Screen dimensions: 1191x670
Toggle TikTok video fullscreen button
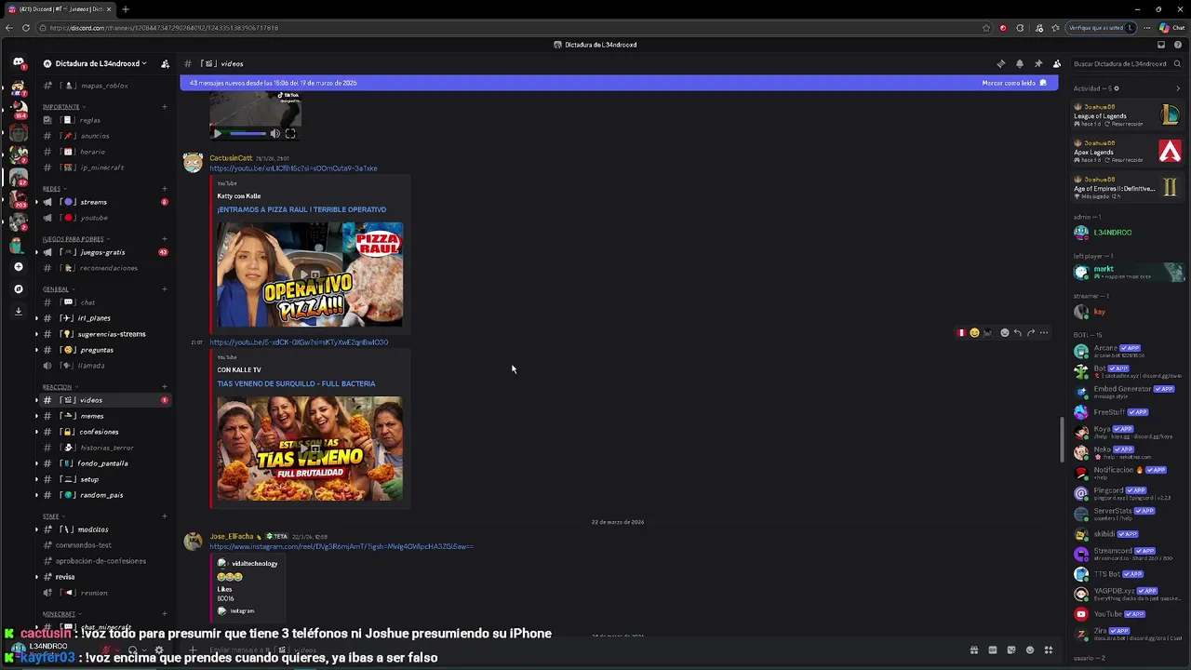click(x=290, y=134)
